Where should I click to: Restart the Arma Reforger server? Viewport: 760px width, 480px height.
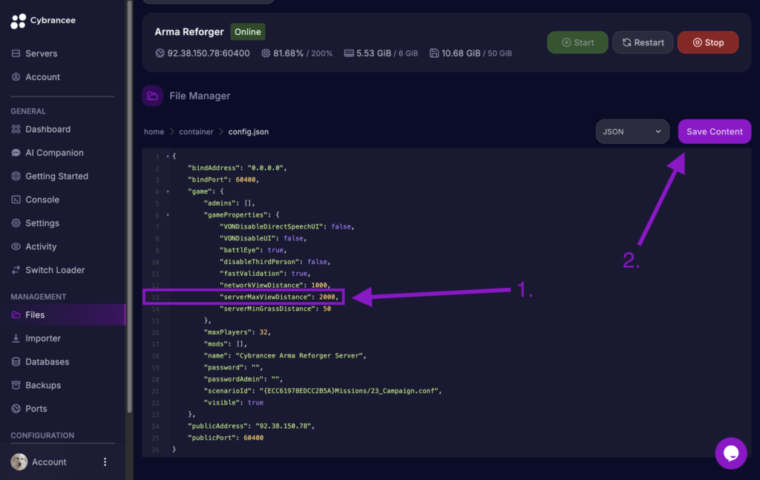point(643,42)
